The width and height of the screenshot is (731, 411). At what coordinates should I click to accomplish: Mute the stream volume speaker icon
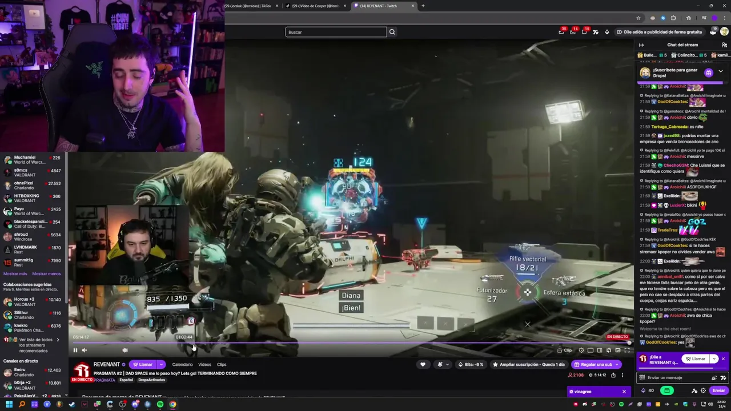(85, 350)
